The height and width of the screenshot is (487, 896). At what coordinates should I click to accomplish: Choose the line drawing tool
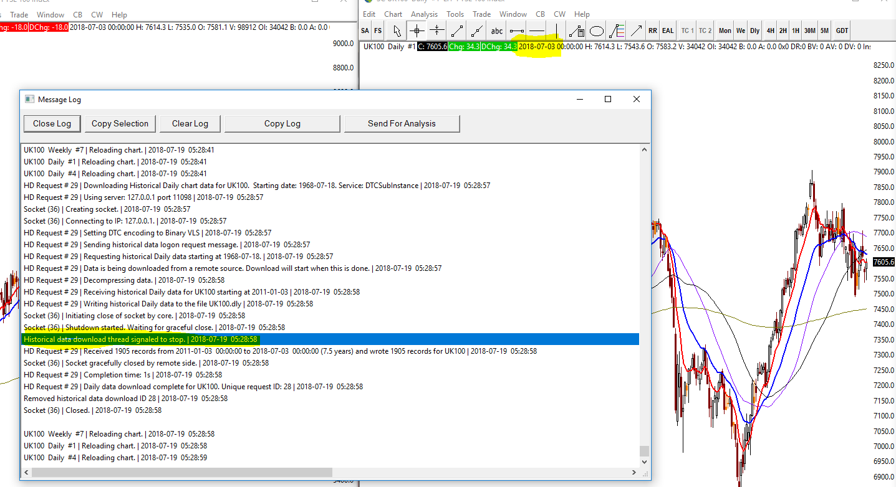(x=456, y=31)
